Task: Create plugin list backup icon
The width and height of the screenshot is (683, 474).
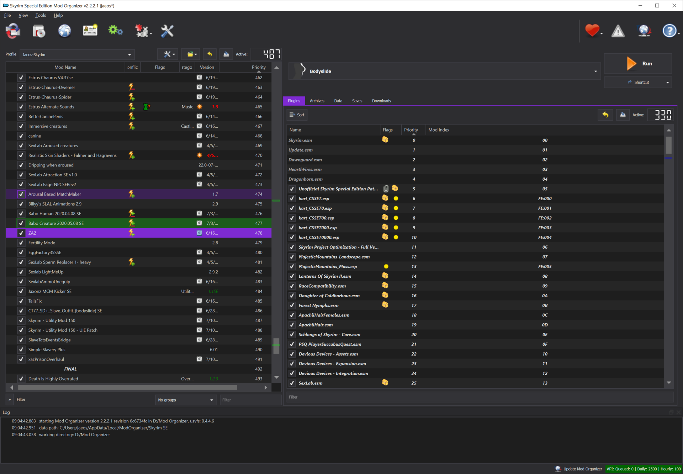Action: pyautogui.click(x=623, y=114)
